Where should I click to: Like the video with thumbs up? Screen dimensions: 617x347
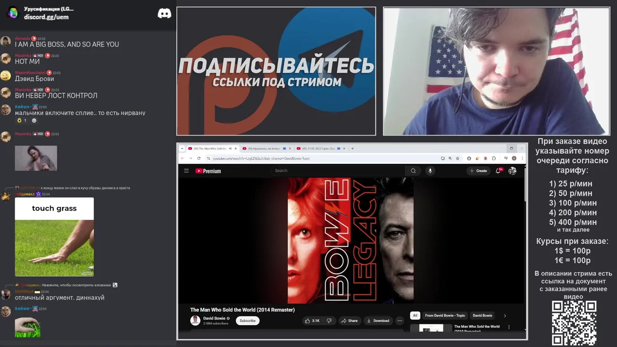[312, 320]
